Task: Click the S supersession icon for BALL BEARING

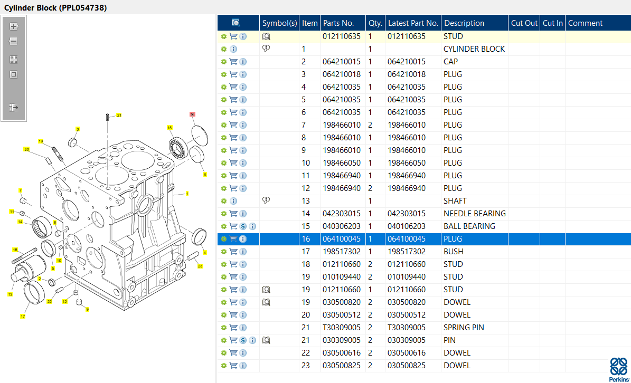Action: 243,226
